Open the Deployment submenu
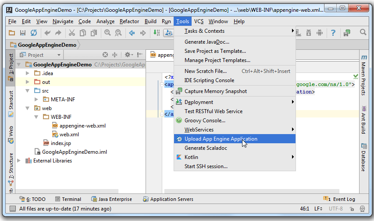This screenshot has height=221, width=374. (x=235, y=102)
